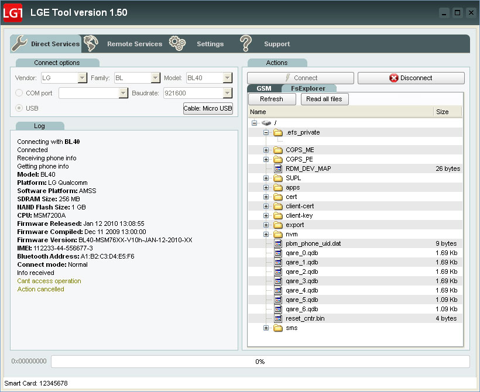This screenshot has height=392, width=480.
Task: Expand the SUPL folder node
Action: tap(266, 178)
